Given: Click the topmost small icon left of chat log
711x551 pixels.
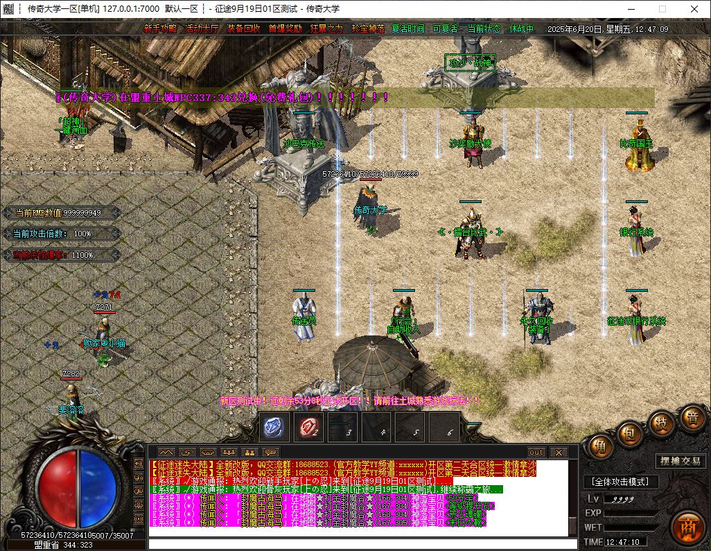Looking at the screenshot, I should [x=139, y=464].
